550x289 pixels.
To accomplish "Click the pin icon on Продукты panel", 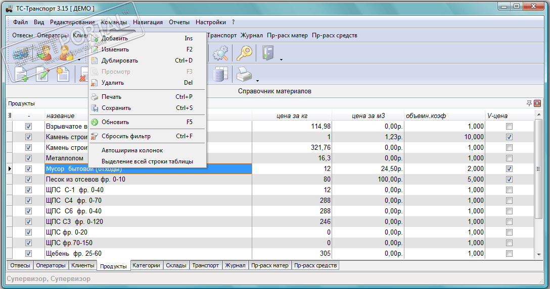I will 529,103.
